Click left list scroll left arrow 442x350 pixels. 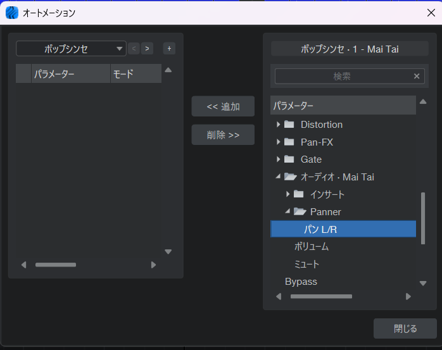coord(24,265)
